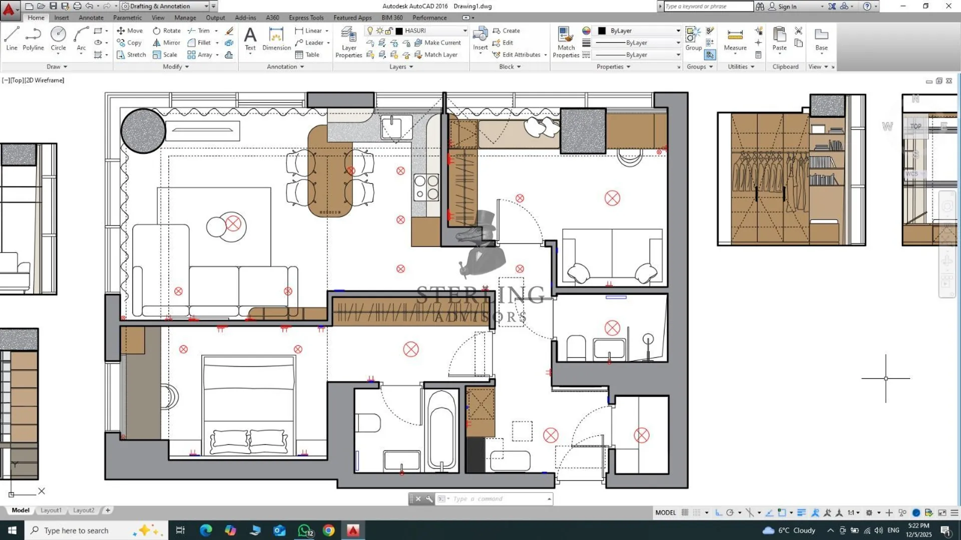The image size is (961, 540).
Task: Expand the Draw panel
Action: pos(57,66)
